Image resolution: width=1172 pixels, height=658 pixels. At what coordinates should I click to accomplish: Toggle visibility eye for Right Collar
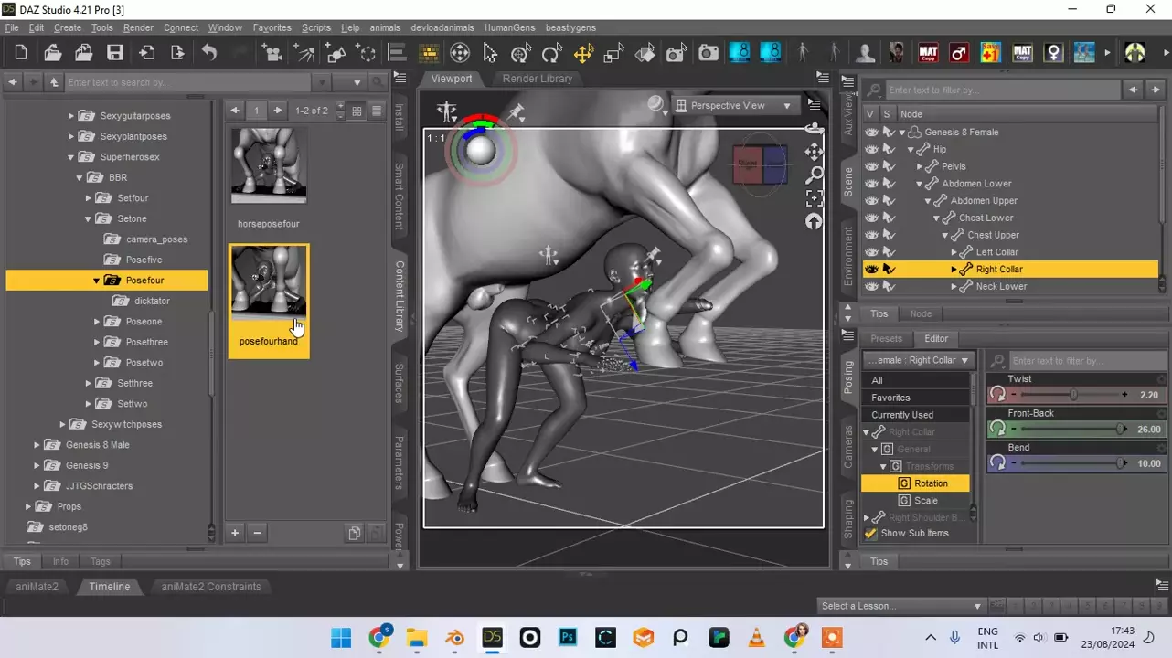(x=871, y=270)
